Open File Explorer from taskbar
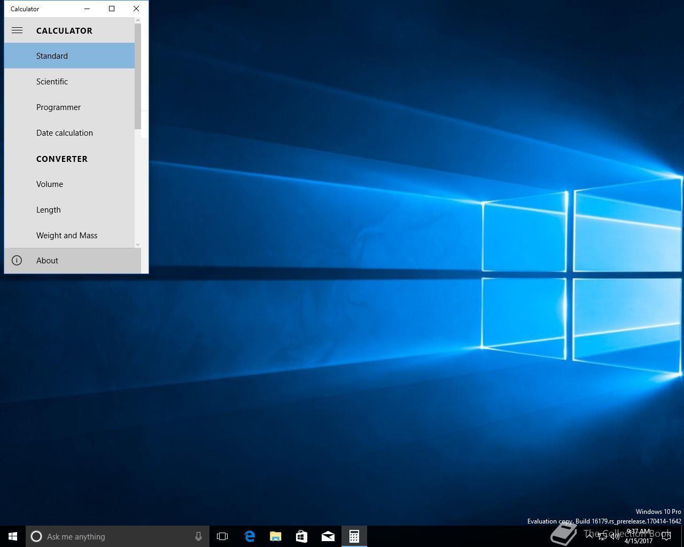 pos(276,536)
